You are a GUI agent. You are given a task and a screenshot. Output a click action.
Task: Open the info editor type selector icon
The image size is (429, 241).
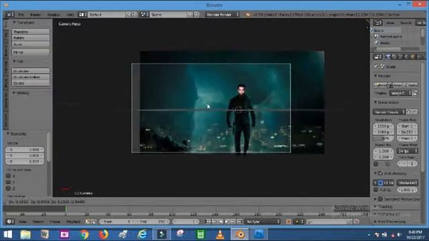[10, 15]
